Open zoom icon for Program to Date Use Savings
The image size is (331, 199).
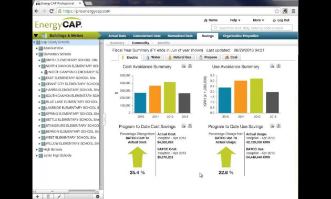[x=272, y=126]
